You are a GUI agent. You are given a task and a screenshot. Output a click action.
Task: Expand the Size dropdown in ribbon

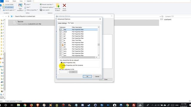pos(27,7)
